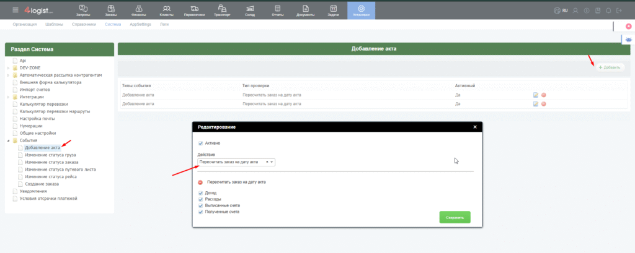
Task: Collapse the События tree folder
Action: tap(8, 140)
